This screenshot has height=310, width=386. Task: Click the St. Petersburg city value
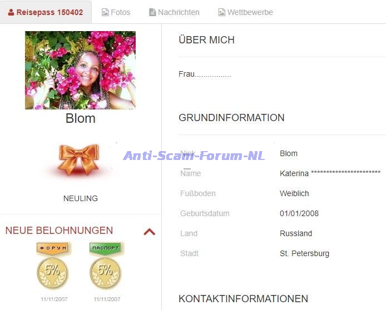click(304, 253)
